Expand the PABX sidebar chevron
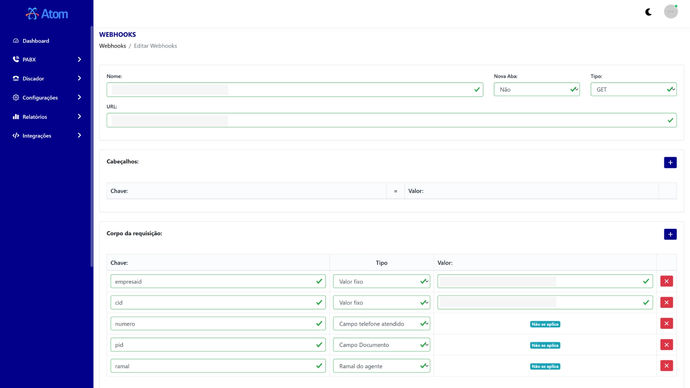 pos(79,59)
